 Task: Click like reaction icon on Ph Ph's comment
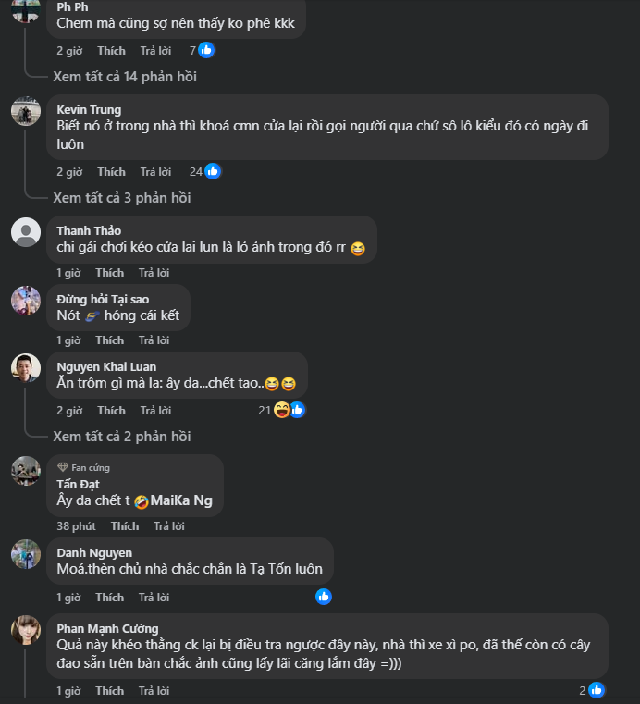tap(206, 51)
